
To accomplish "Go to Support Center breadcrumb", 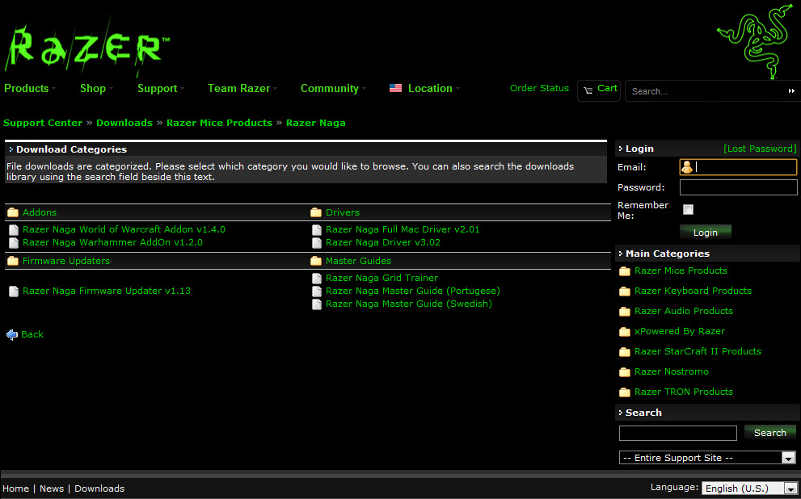I will point(43,123).
